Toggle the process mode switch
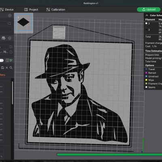The image size is (162, 162). pyautogui.click(x=2, y=60)
